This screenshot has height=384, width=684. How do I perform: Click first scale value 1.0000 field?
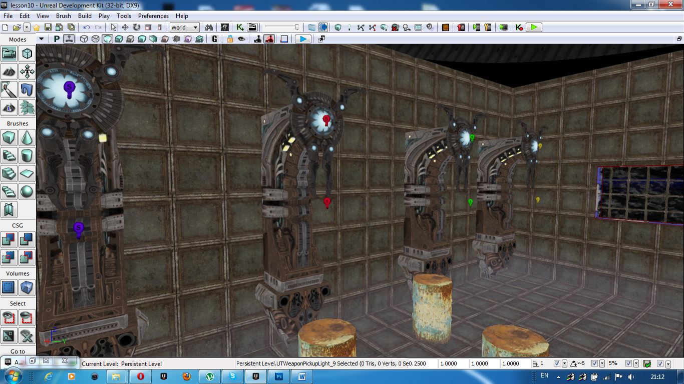tap(454, 363)
